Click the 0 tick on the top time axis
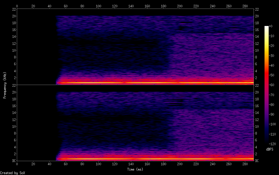This screenshot has width=279, height=175. tap(17, 6)
